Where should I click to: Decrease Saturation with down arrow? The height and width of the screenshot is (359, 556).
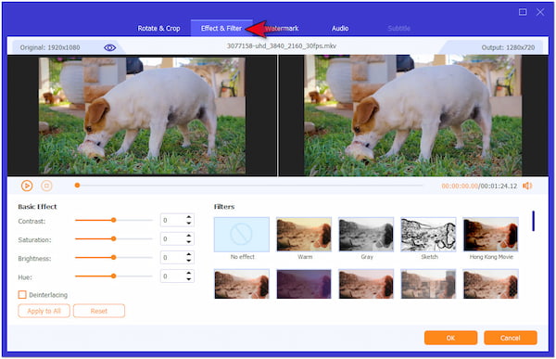click(x=189, y=242)
